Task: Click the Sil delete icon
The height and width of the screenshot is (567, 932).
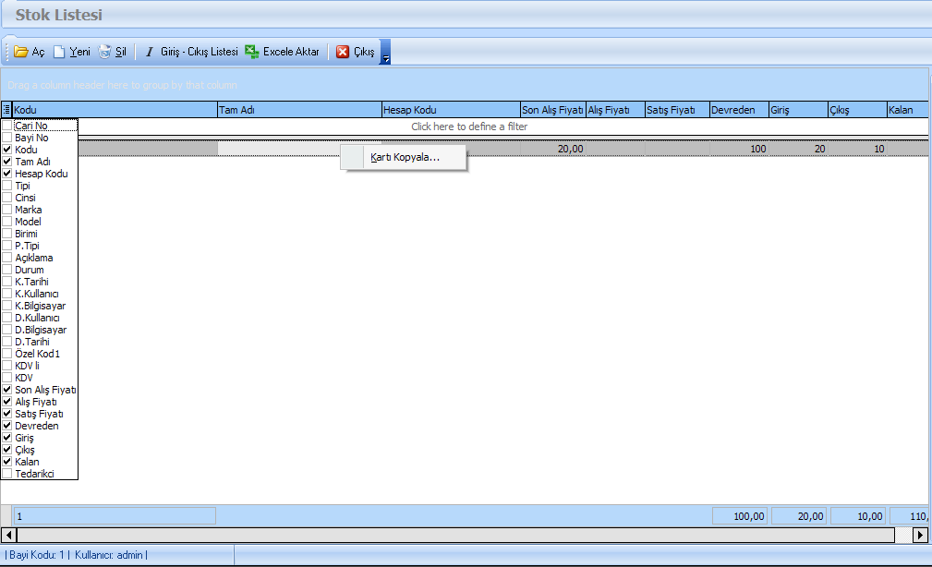Action: click(105, 53)
